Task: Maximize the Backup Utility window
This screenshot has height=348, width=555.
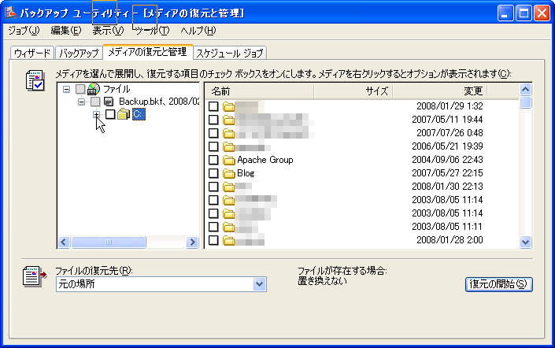Action: [524, 13]
